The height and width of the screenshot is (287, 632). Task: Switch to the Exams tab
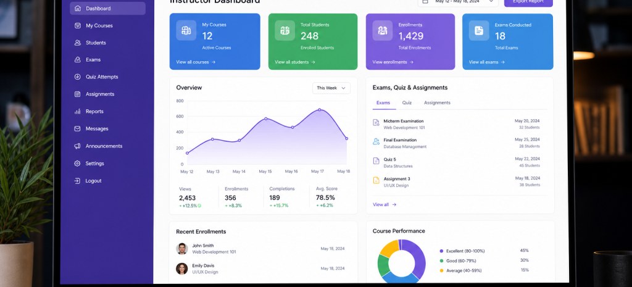pos(383,103)
